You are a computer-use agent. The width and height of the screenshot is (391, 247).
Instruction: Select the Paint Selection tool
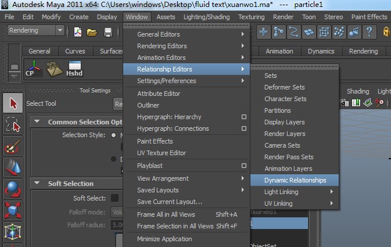click(x=13, y=146)
